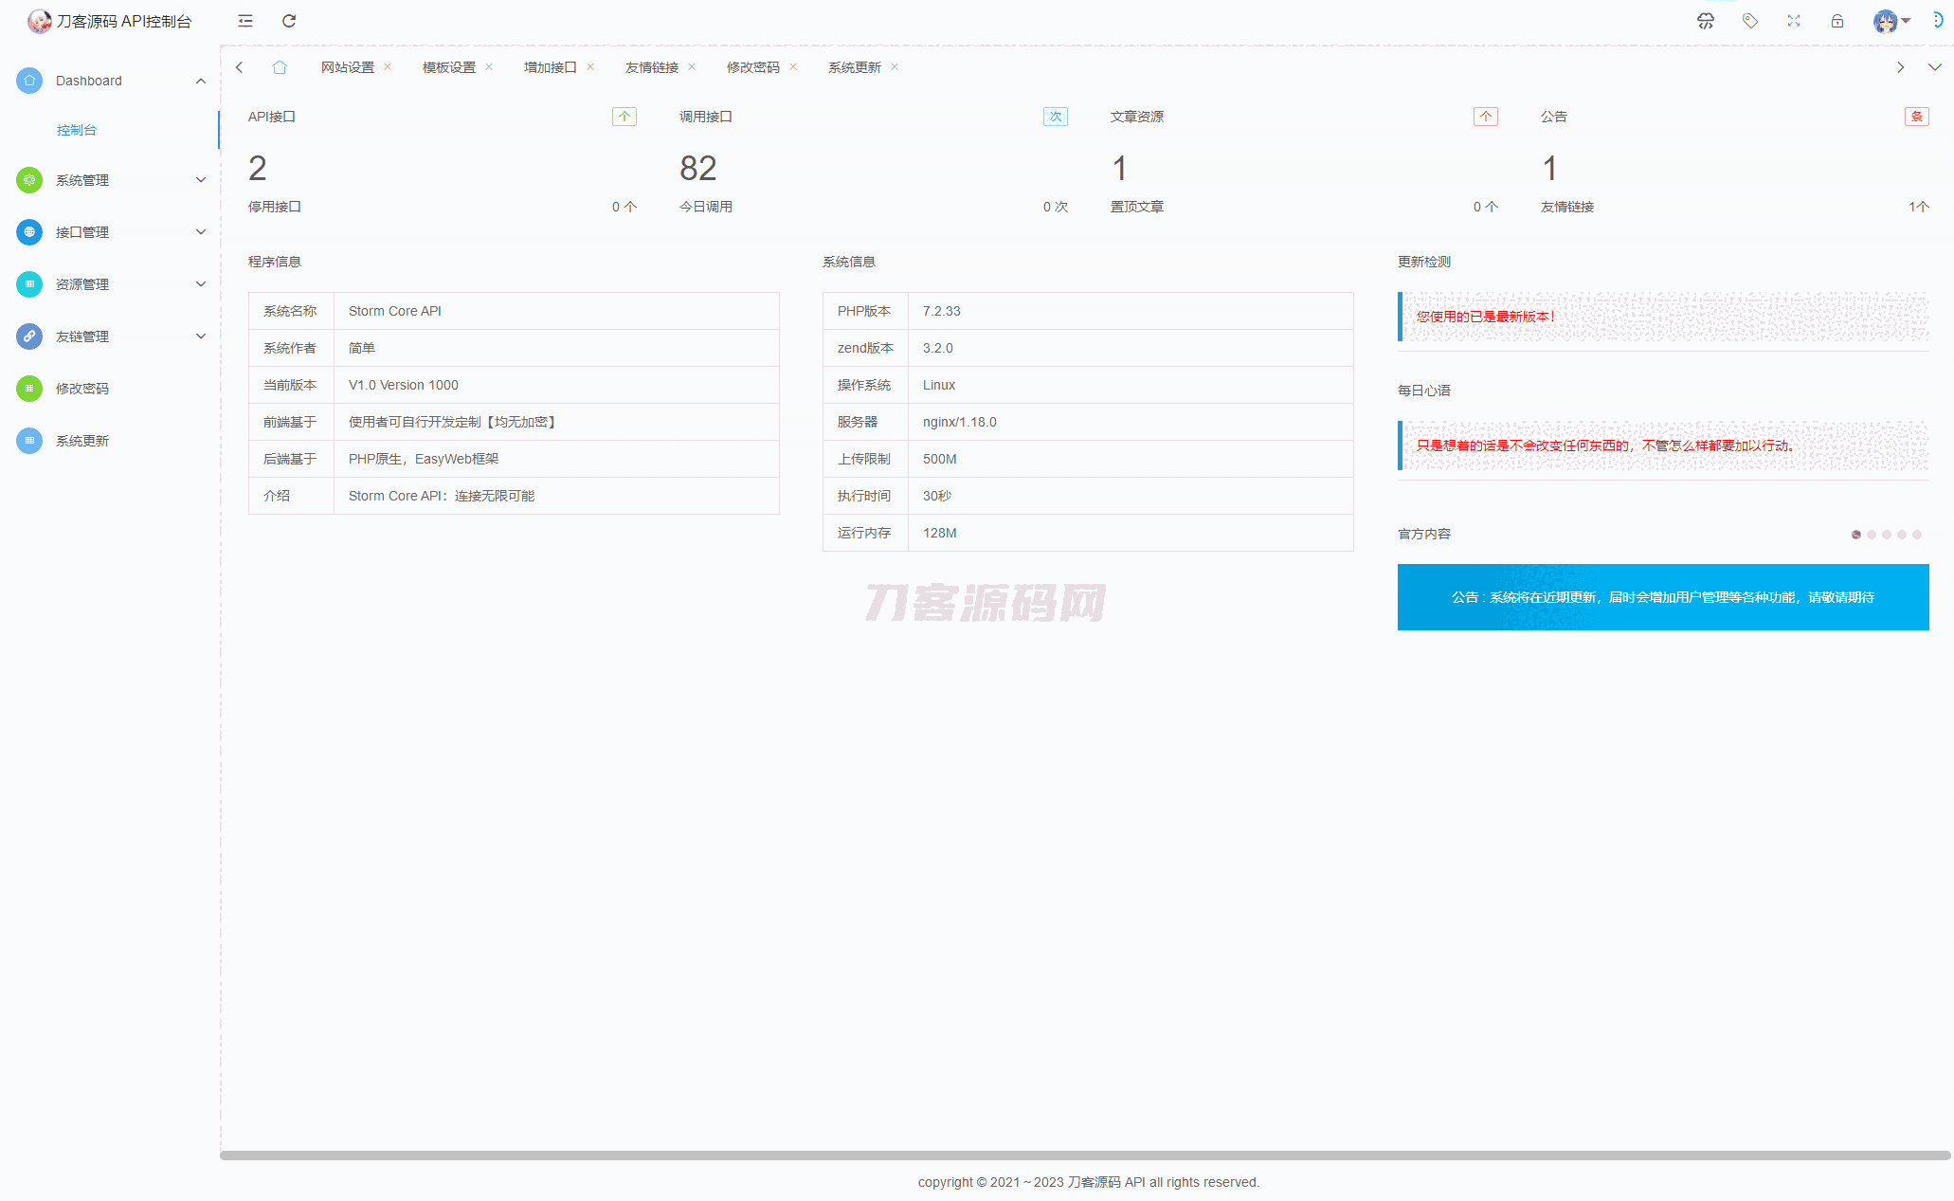Go to the home tab icon
Image resolution: width=1954 pixels, height=1201 pixels.
pos(280,67)
